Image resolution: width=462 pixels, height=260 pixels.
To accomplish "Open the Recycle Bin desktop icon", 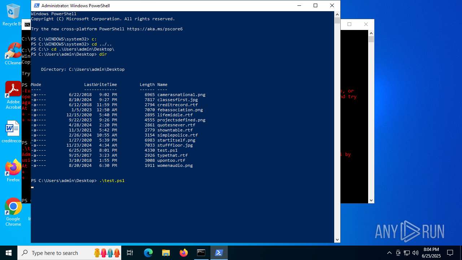I will coord(13,15).
